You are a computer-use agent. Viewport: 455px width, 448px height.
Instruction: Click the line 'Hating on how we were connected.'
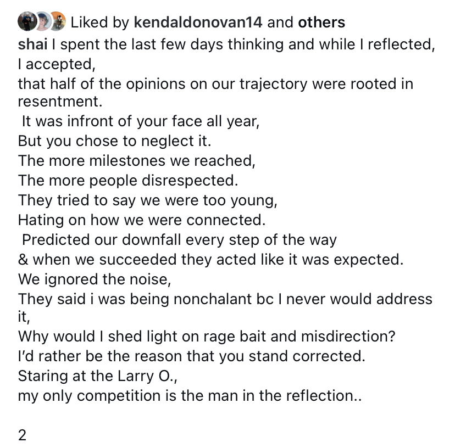click(142, 220)
